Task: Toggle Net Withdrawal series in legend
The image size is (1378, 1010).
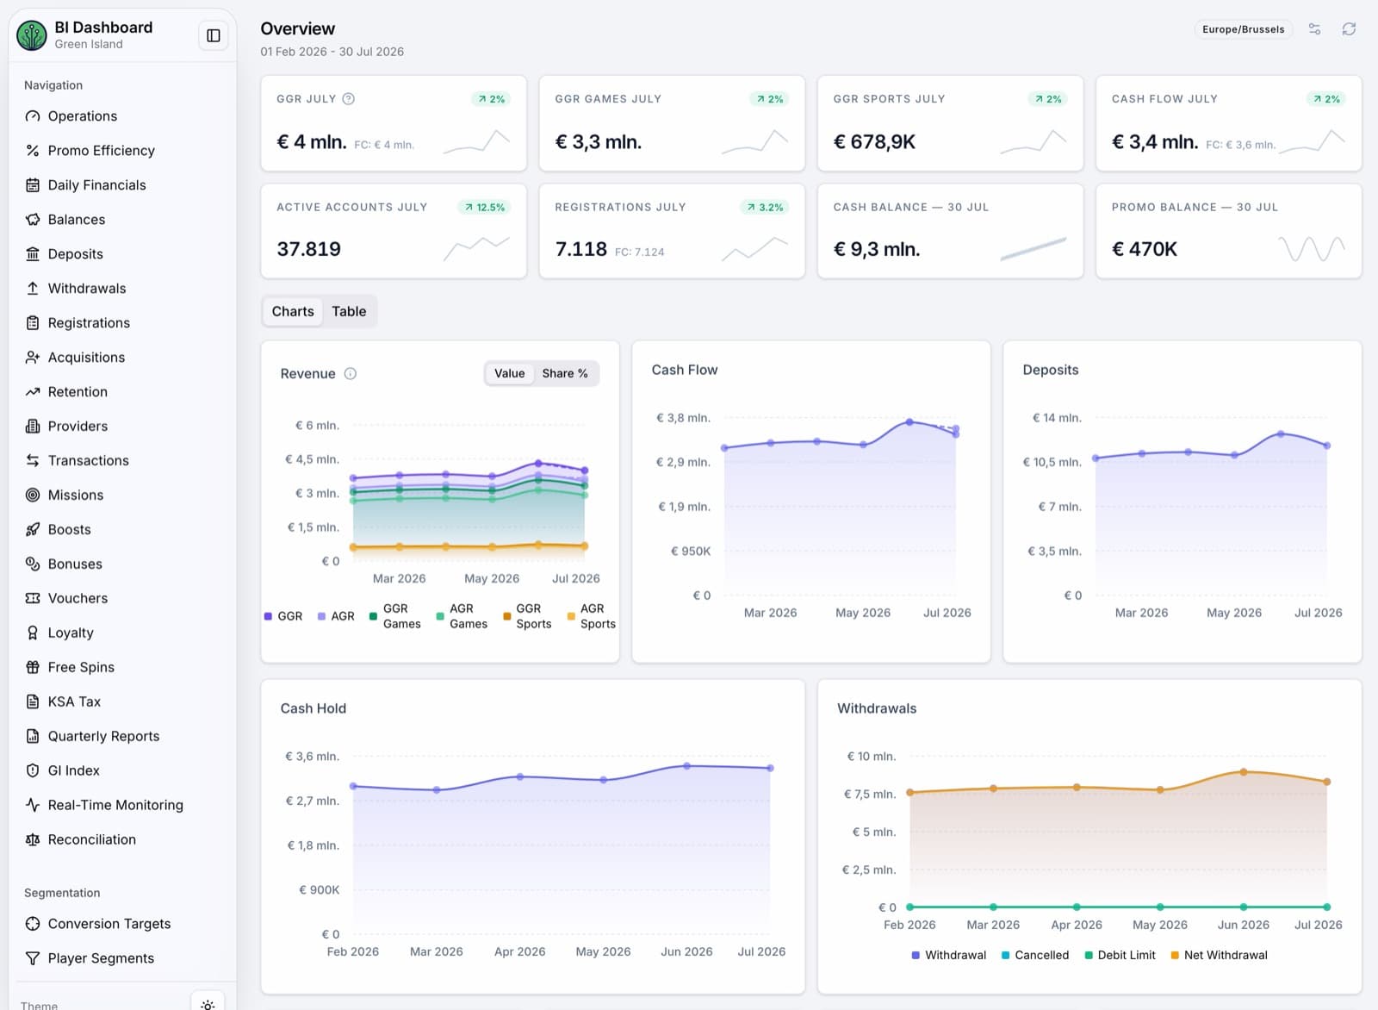Action: (x=1219, y=956)
